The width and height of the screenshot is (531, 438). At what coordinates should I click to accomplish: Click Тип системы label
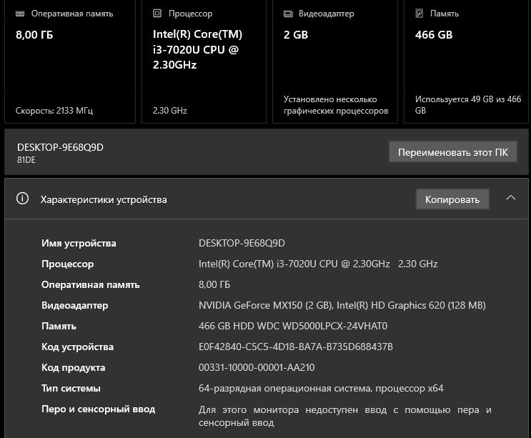pyautogui.click(x=71, y=388)
